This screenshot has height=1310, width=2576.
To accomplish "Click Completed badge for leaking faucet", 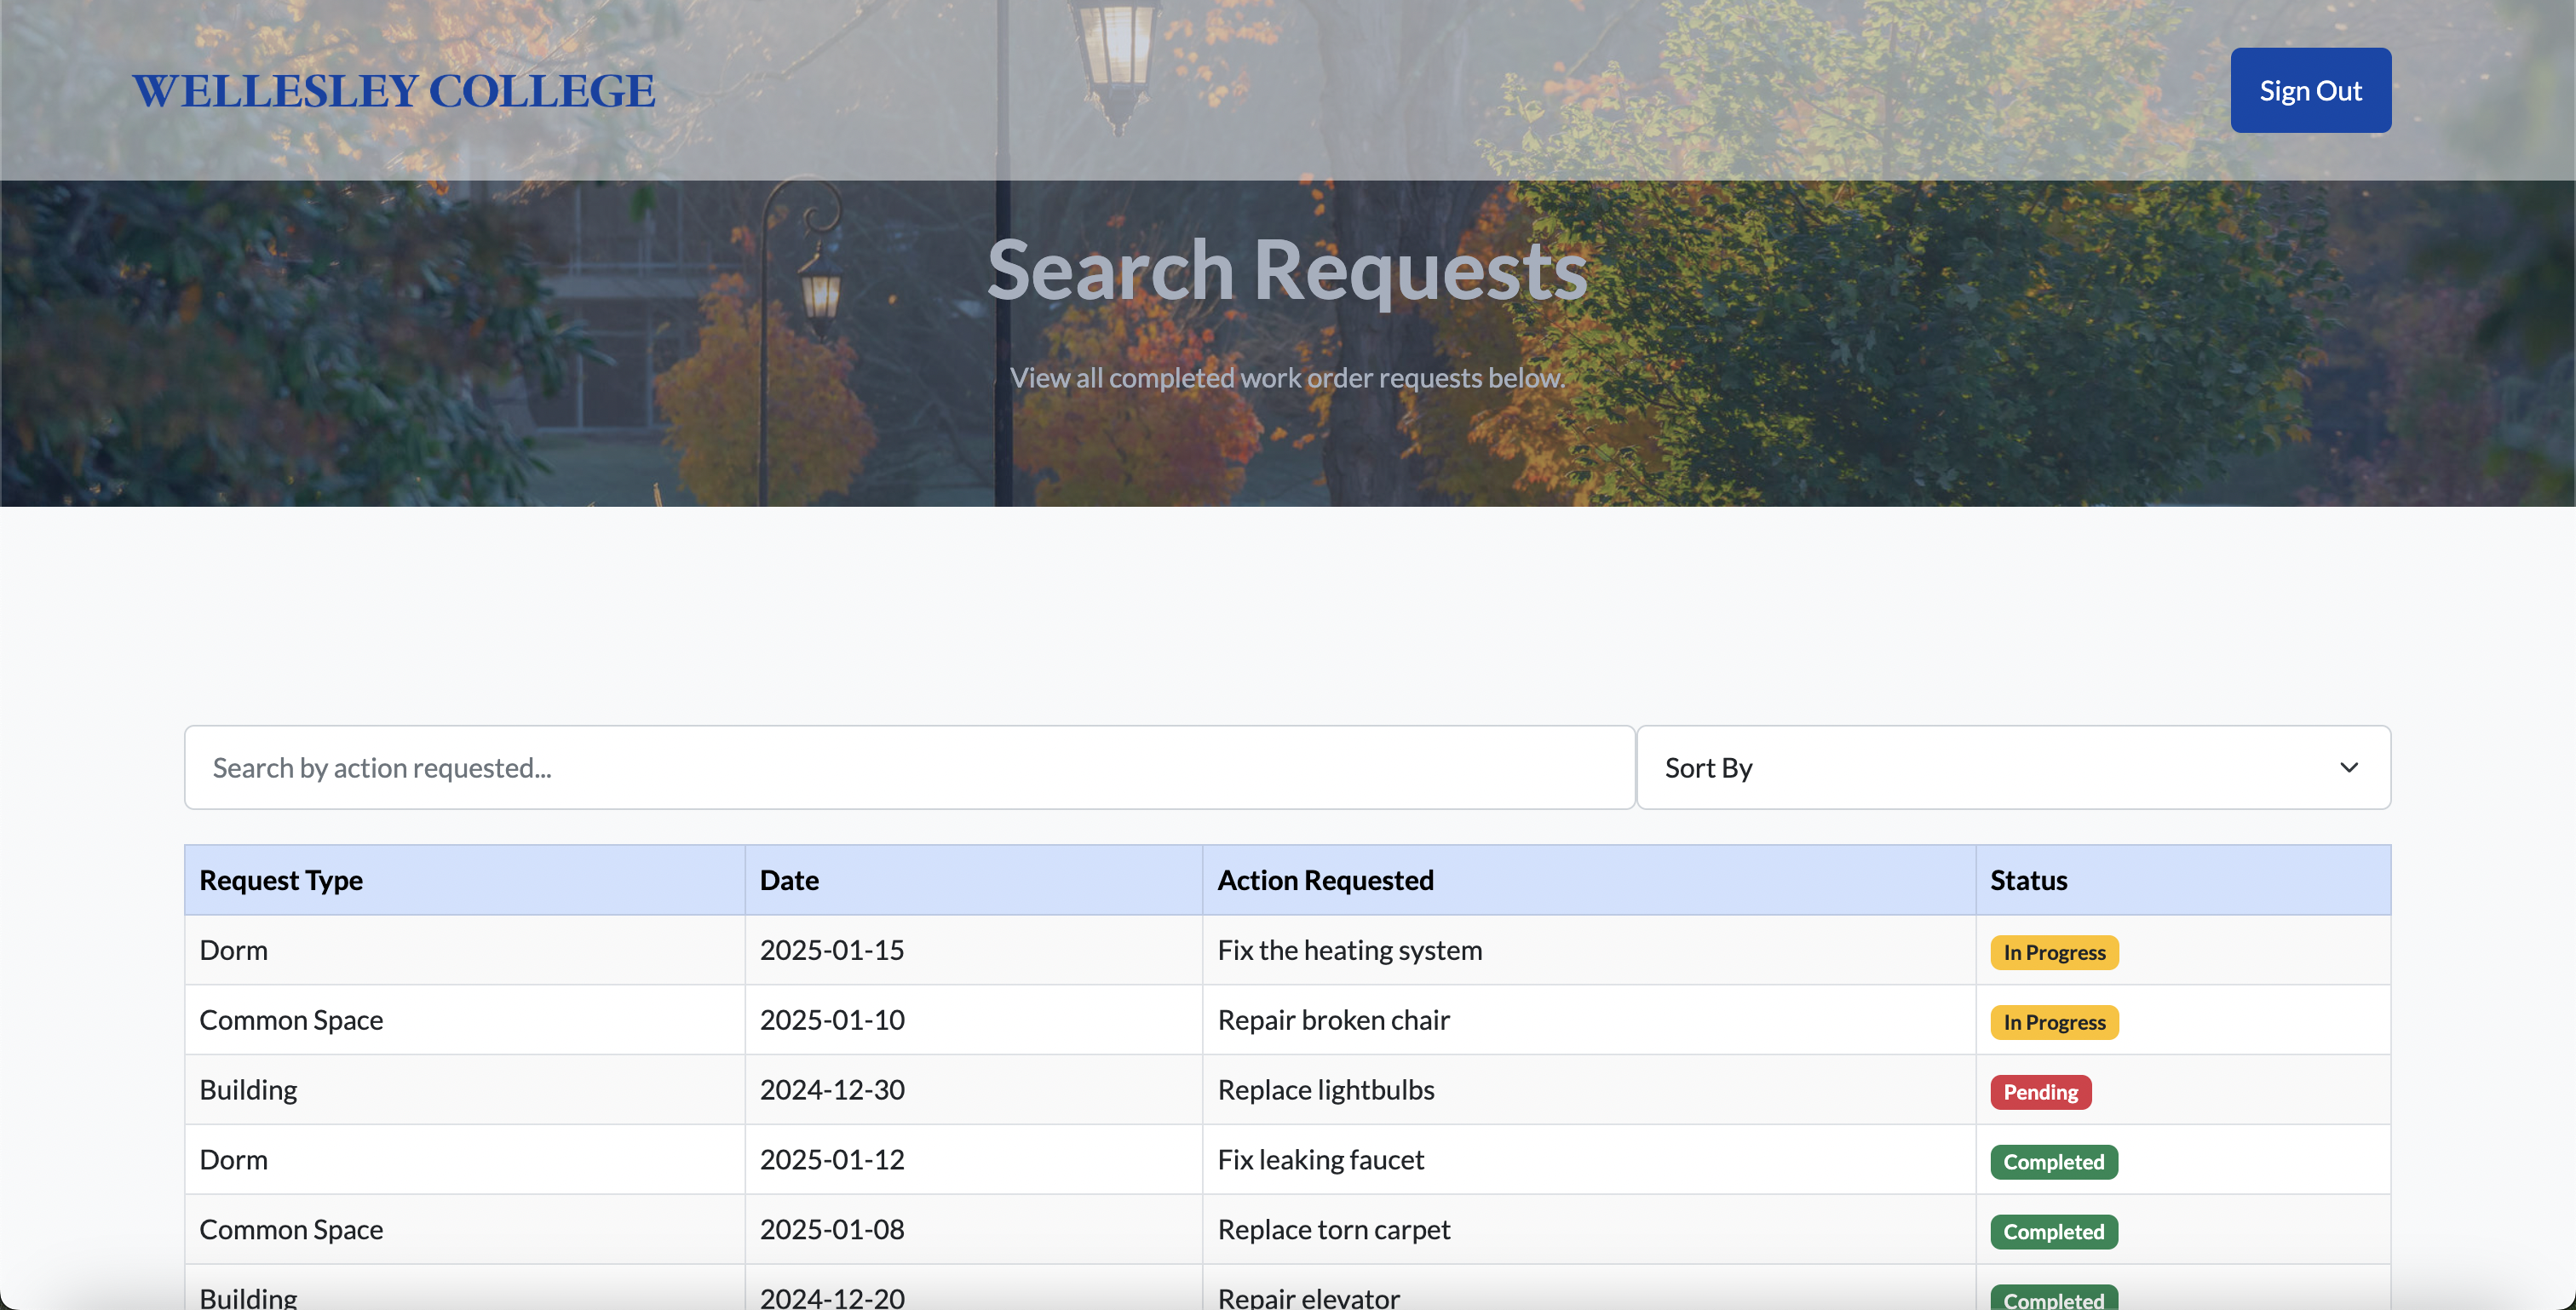I will [2054, 1162].
